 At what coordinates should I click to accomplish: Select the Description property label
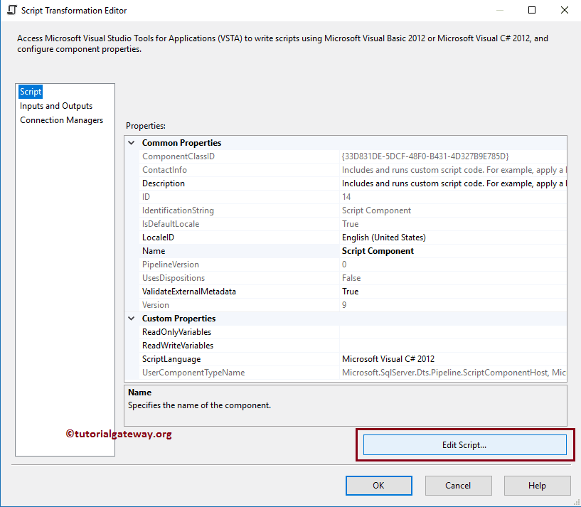click(164, 183)
